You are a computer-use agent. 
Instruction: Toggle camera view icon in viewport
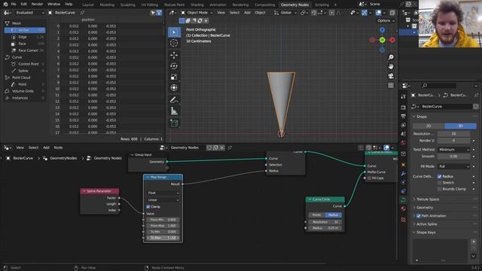[x=391, y=76]
